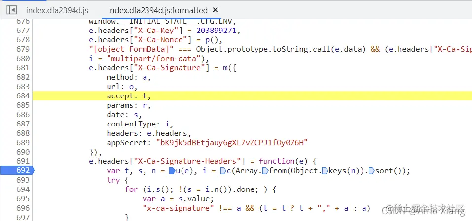Image resolution: width=472 pixels, height=221 pixels.
Task: Toggle inline breakpoint marker before sort()
Action: point(372,171)
